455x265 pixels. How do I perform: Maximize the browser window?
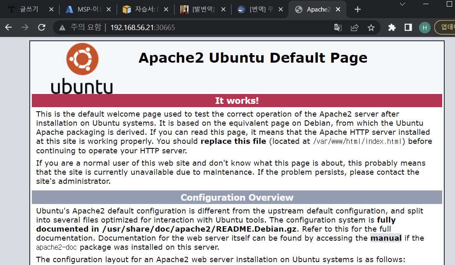coord(449,4)
